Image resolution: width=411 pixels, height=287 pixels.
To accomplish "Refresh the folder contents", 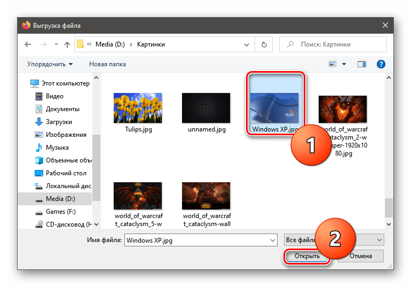I will coord(264,44).
